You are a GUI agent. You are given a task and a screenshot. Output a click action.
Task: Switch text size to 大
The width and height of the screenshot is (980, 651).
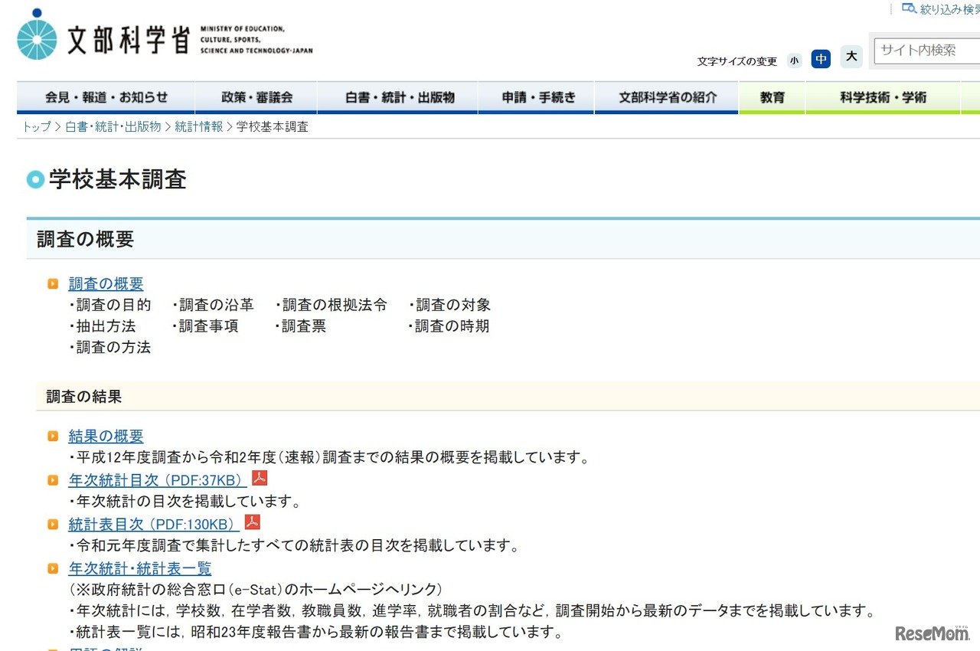pos(851,57)
